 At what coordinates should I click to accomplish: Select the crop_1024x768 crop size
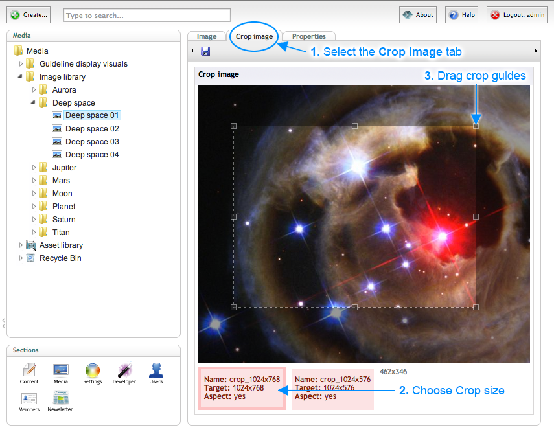[x=241, y=388]
